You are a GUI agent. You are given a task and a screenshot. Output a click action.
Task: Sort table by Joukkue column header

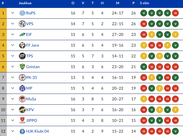click(x=25, y=3)
